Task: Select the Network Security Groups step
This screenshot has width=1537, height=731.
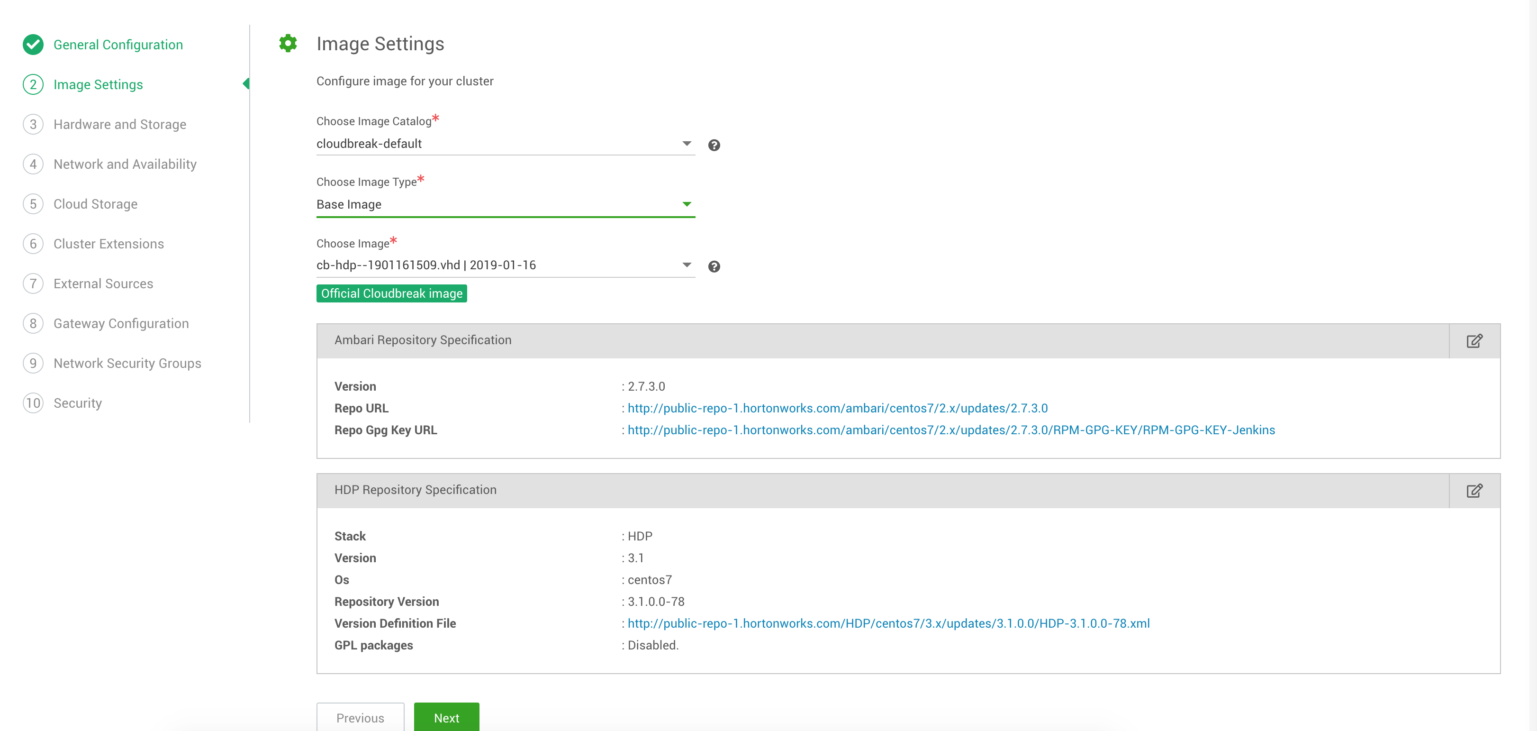Action: [x=127, y=363]
